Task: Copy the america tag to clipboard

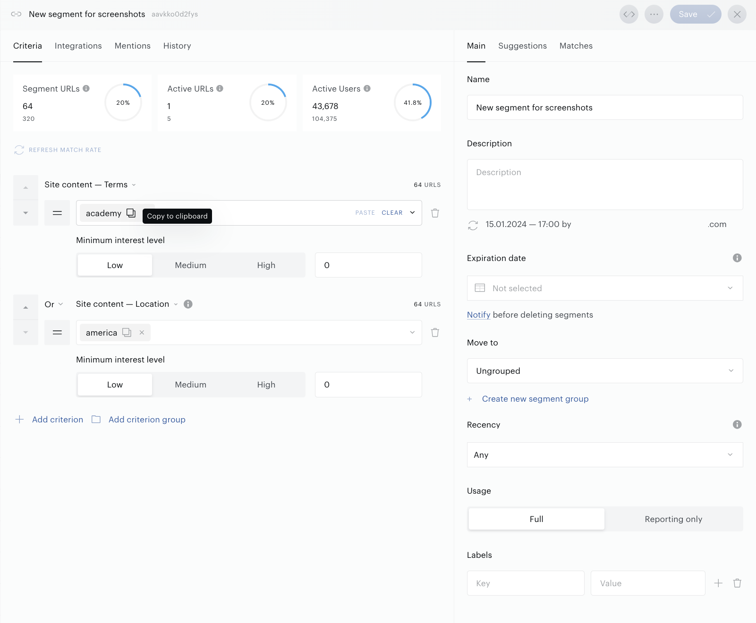Action: pyautogui.click(x=127, y=332)
